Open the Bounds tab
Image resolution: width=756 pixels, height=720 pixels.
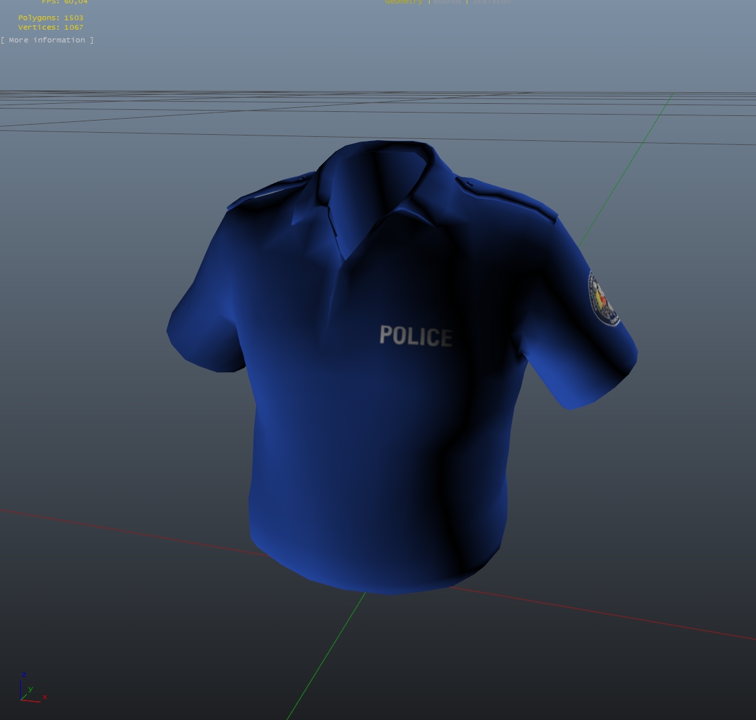447,2
